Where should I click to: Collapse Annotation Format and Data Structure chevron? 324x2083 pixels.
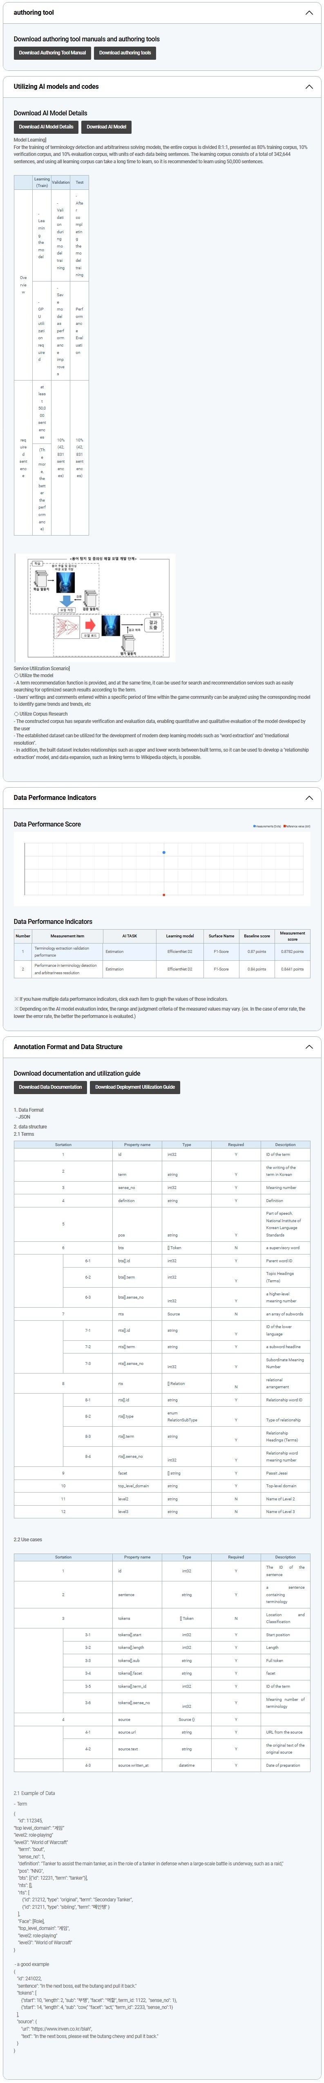coord(308,1046)
